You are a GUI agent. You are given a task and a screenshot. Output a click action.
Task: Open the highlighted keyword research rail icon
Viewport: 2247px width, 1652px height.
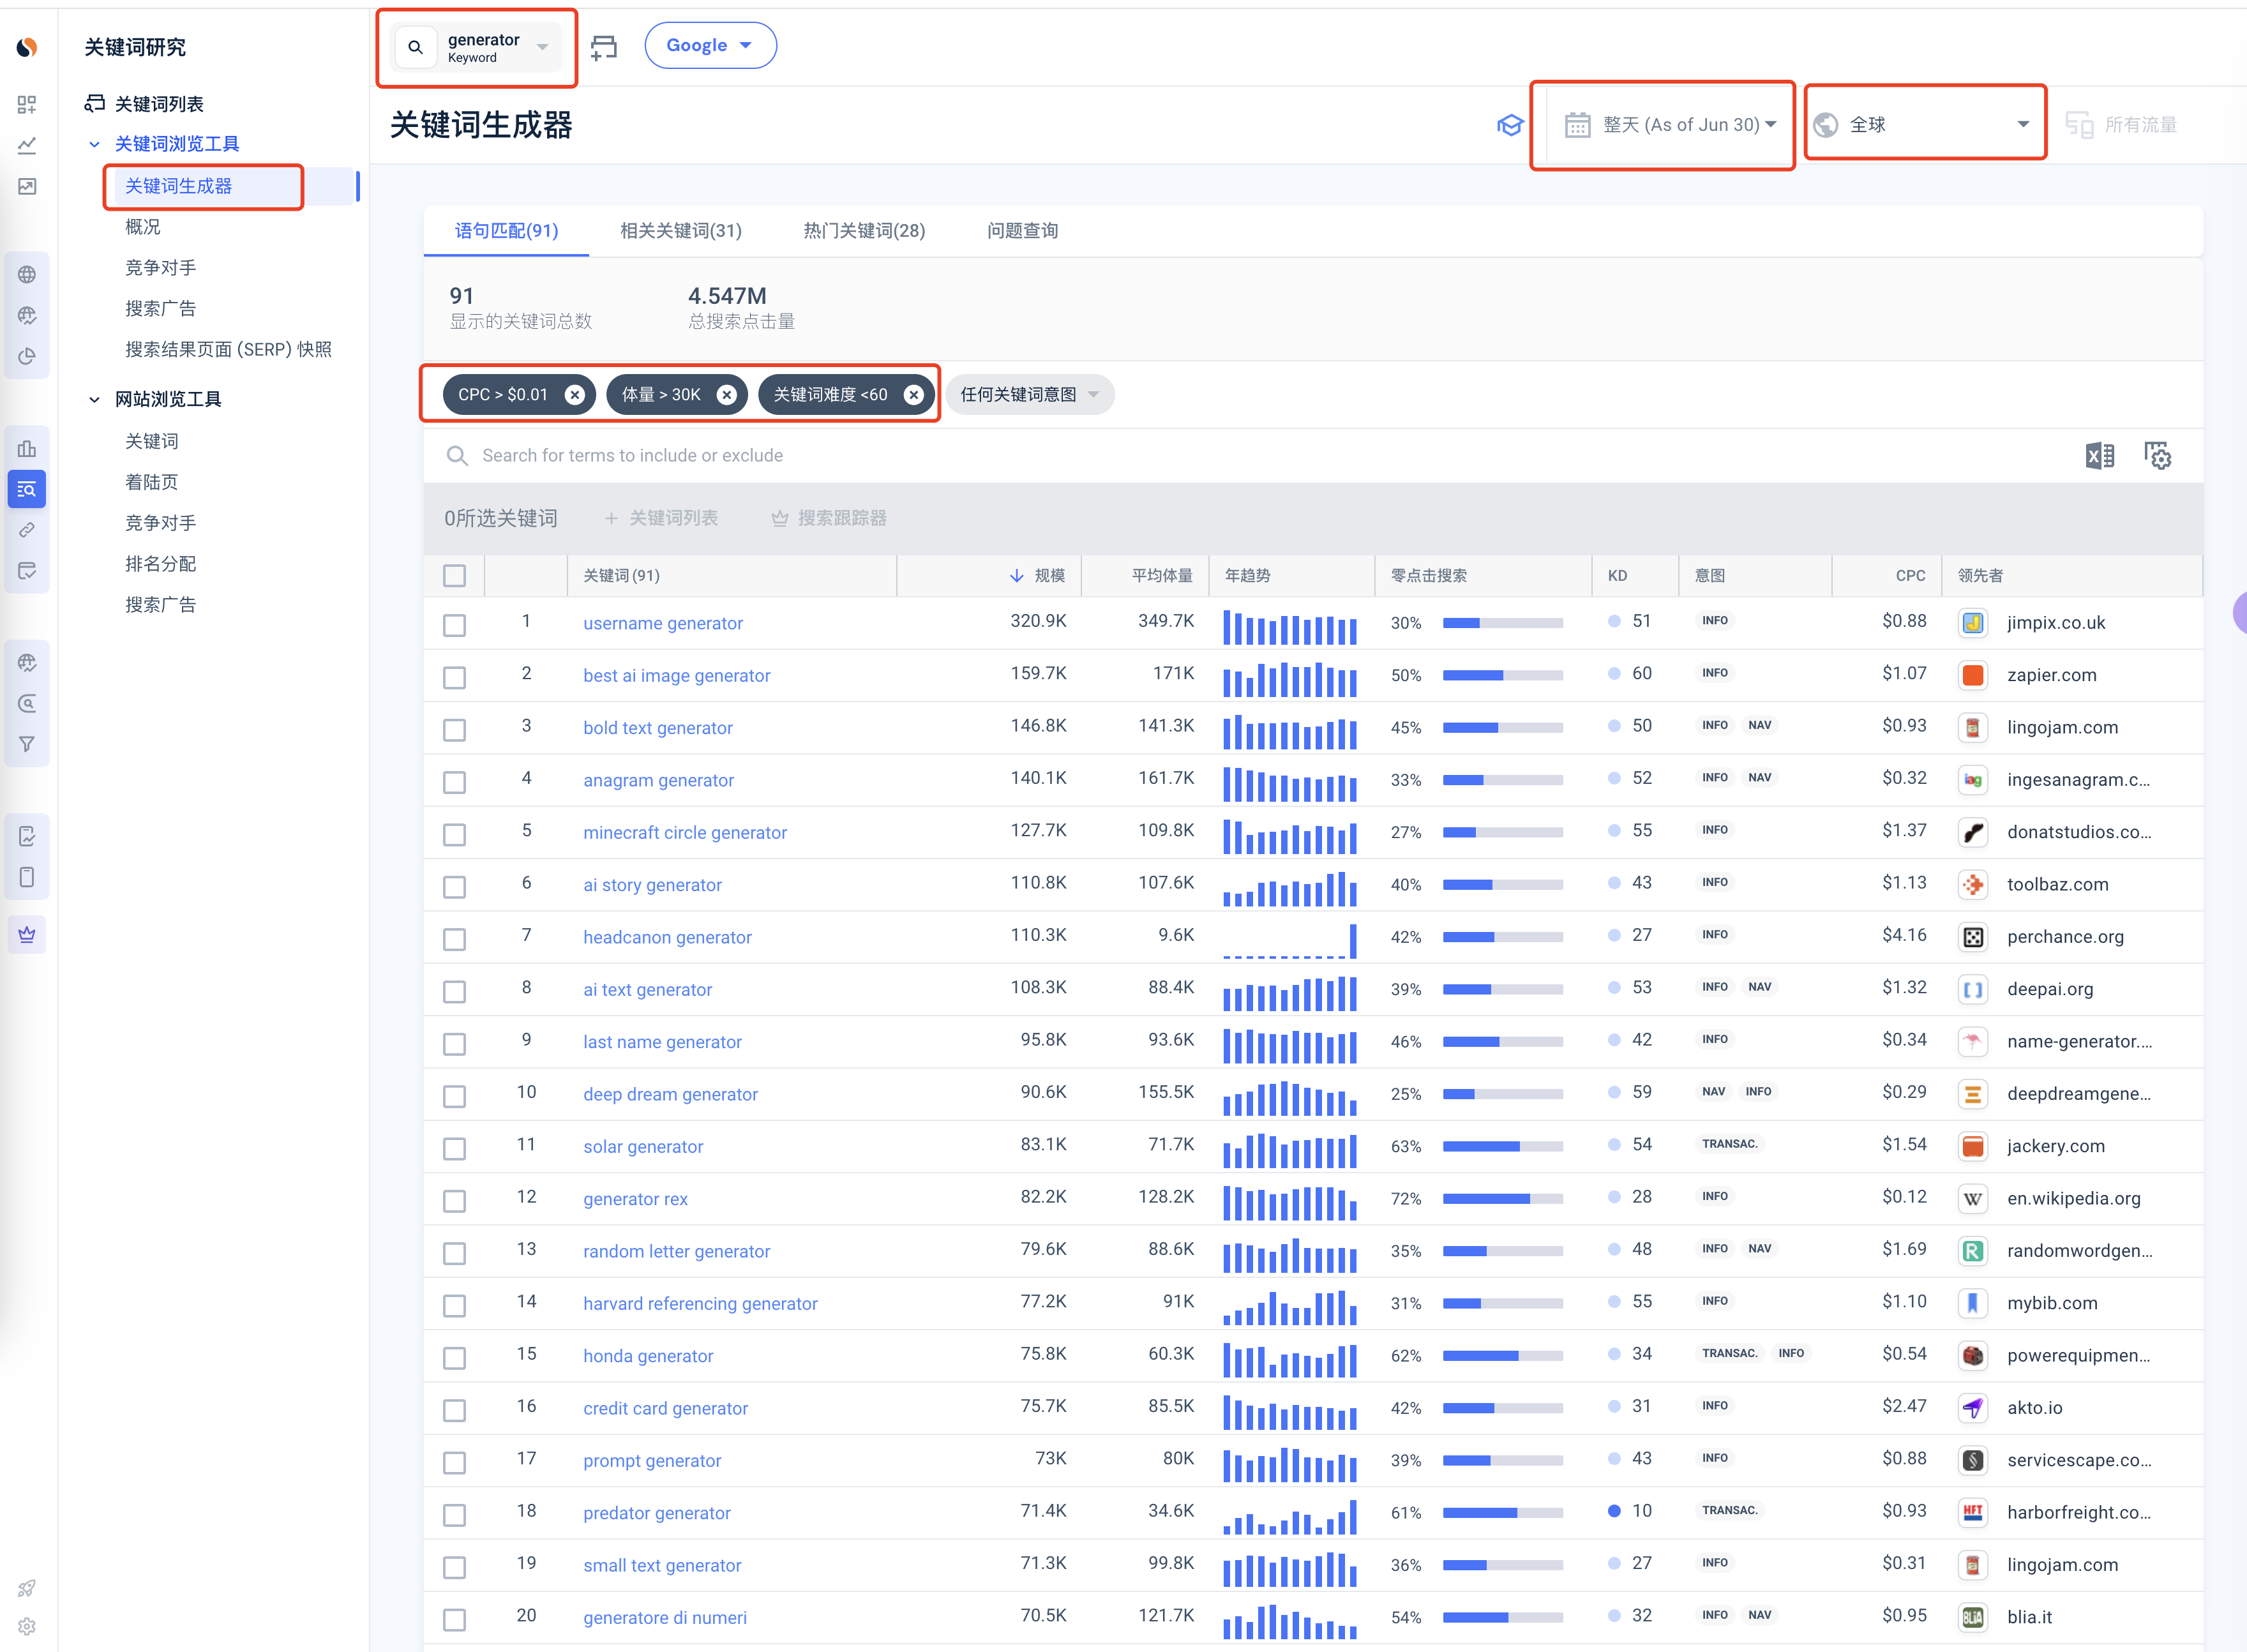pos(27,489)
